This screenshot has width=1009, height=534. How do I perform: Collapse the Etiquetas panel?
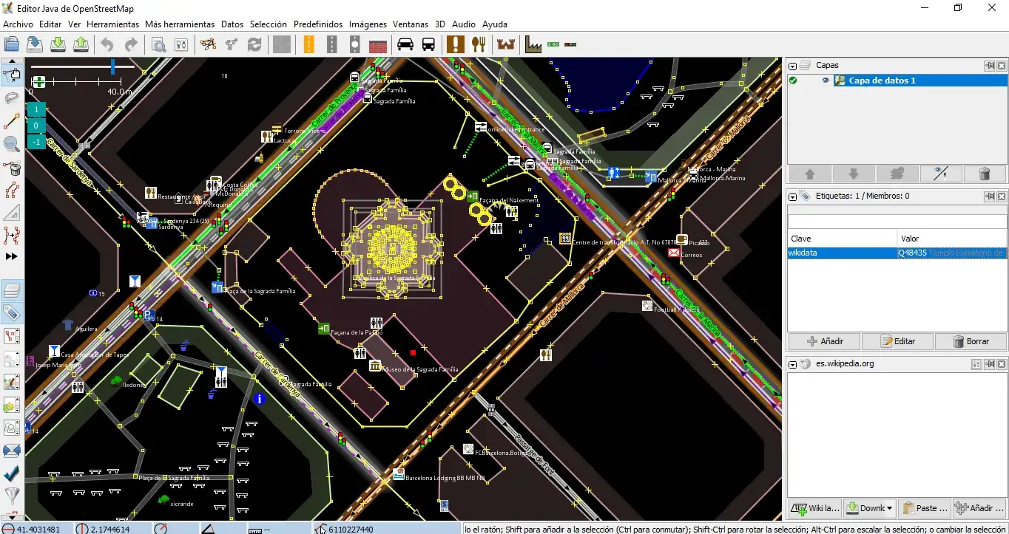point(792,196)
